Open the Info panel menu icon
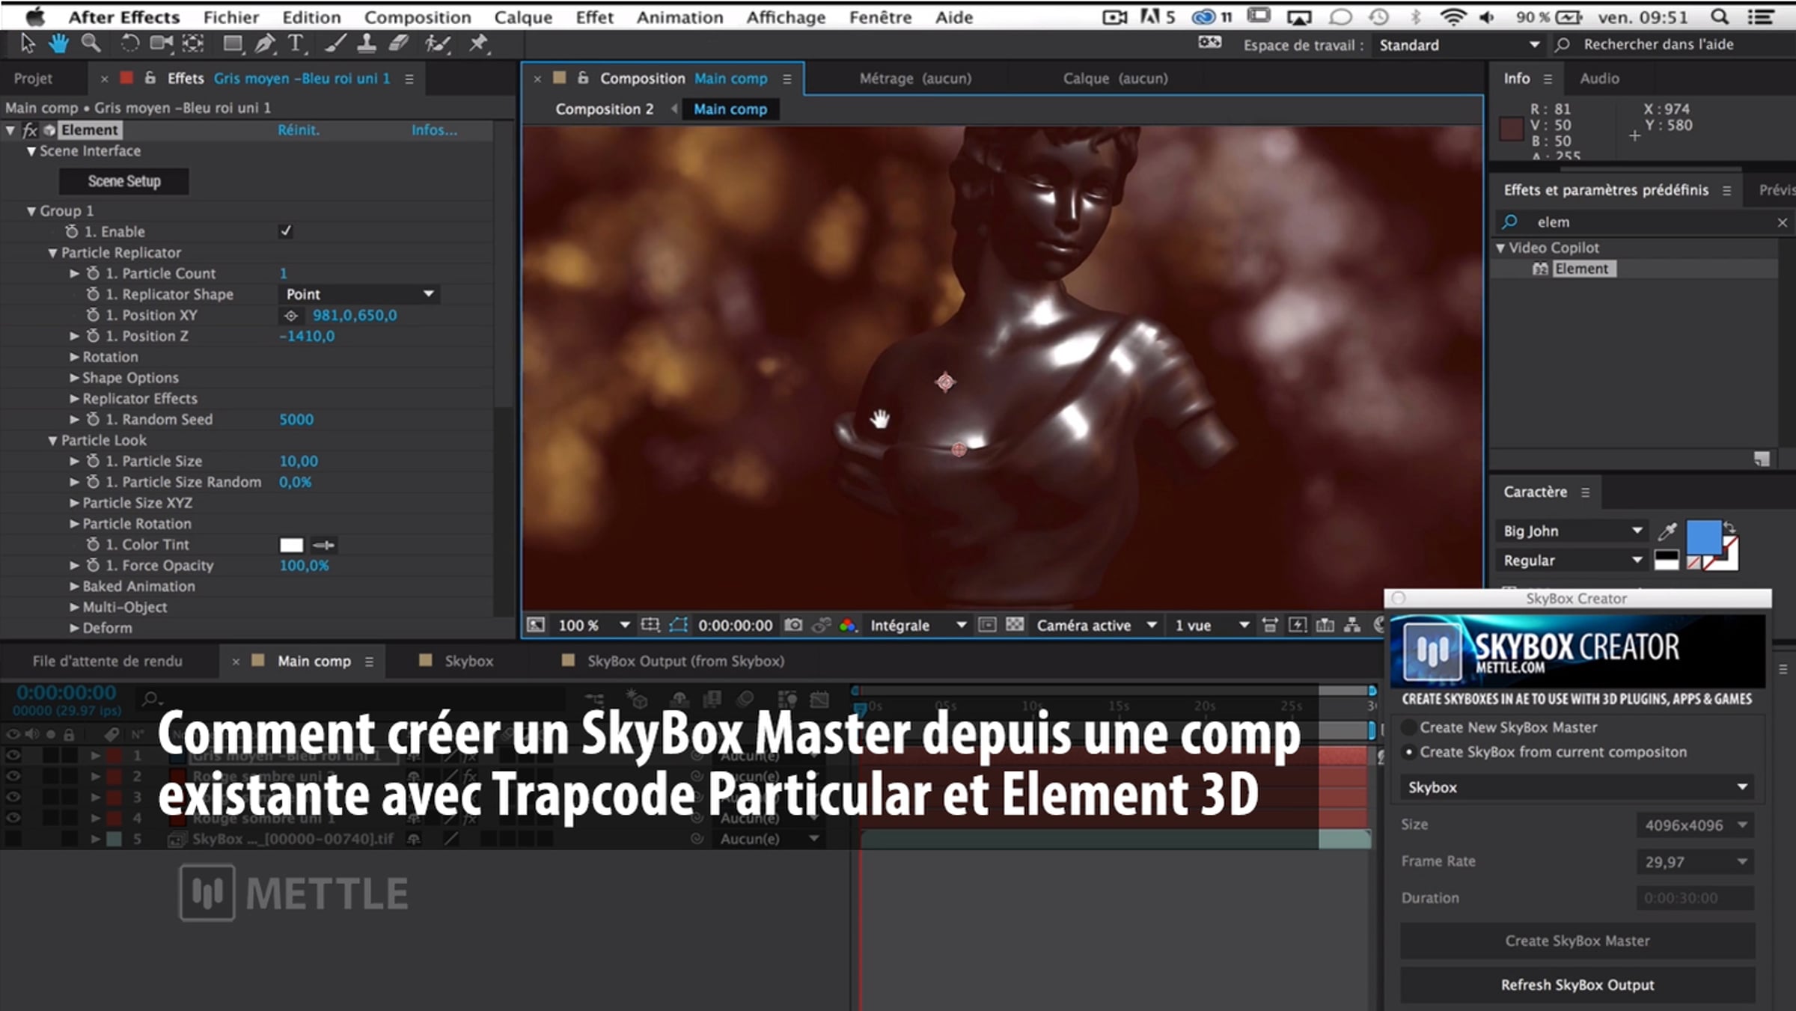Screen dimensions: 1796x1011 click(1548, 79)
